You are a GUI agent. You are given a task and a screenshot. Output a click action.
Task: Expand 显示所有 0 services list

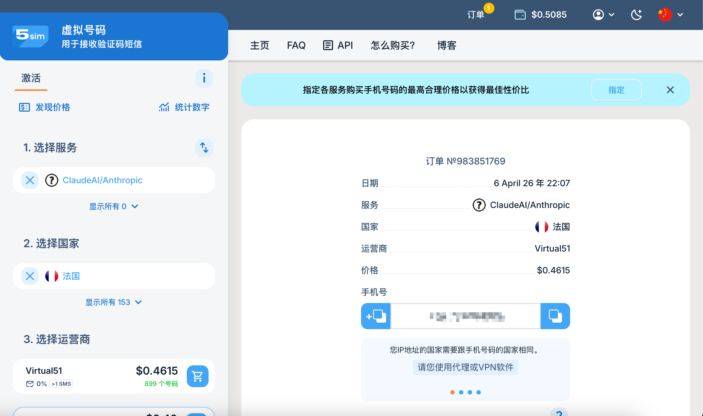pyautogui.click(x=114, y=206)
